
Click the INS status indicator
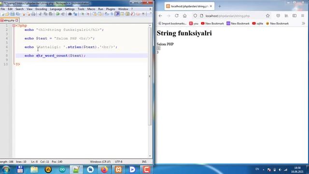[x=144, y=162]
